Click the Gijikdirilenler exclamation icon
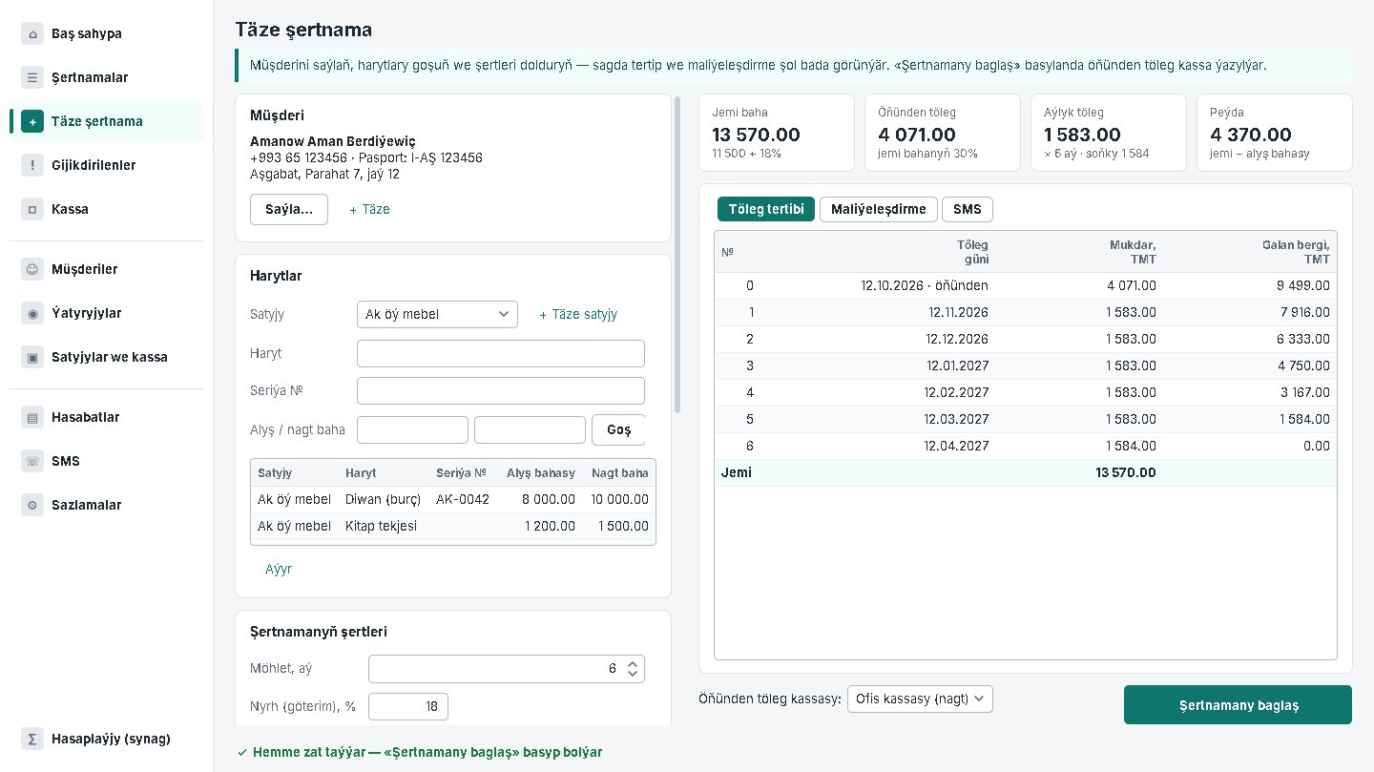The height and width of the screenshot is (772, 1374). coord(32,165)
